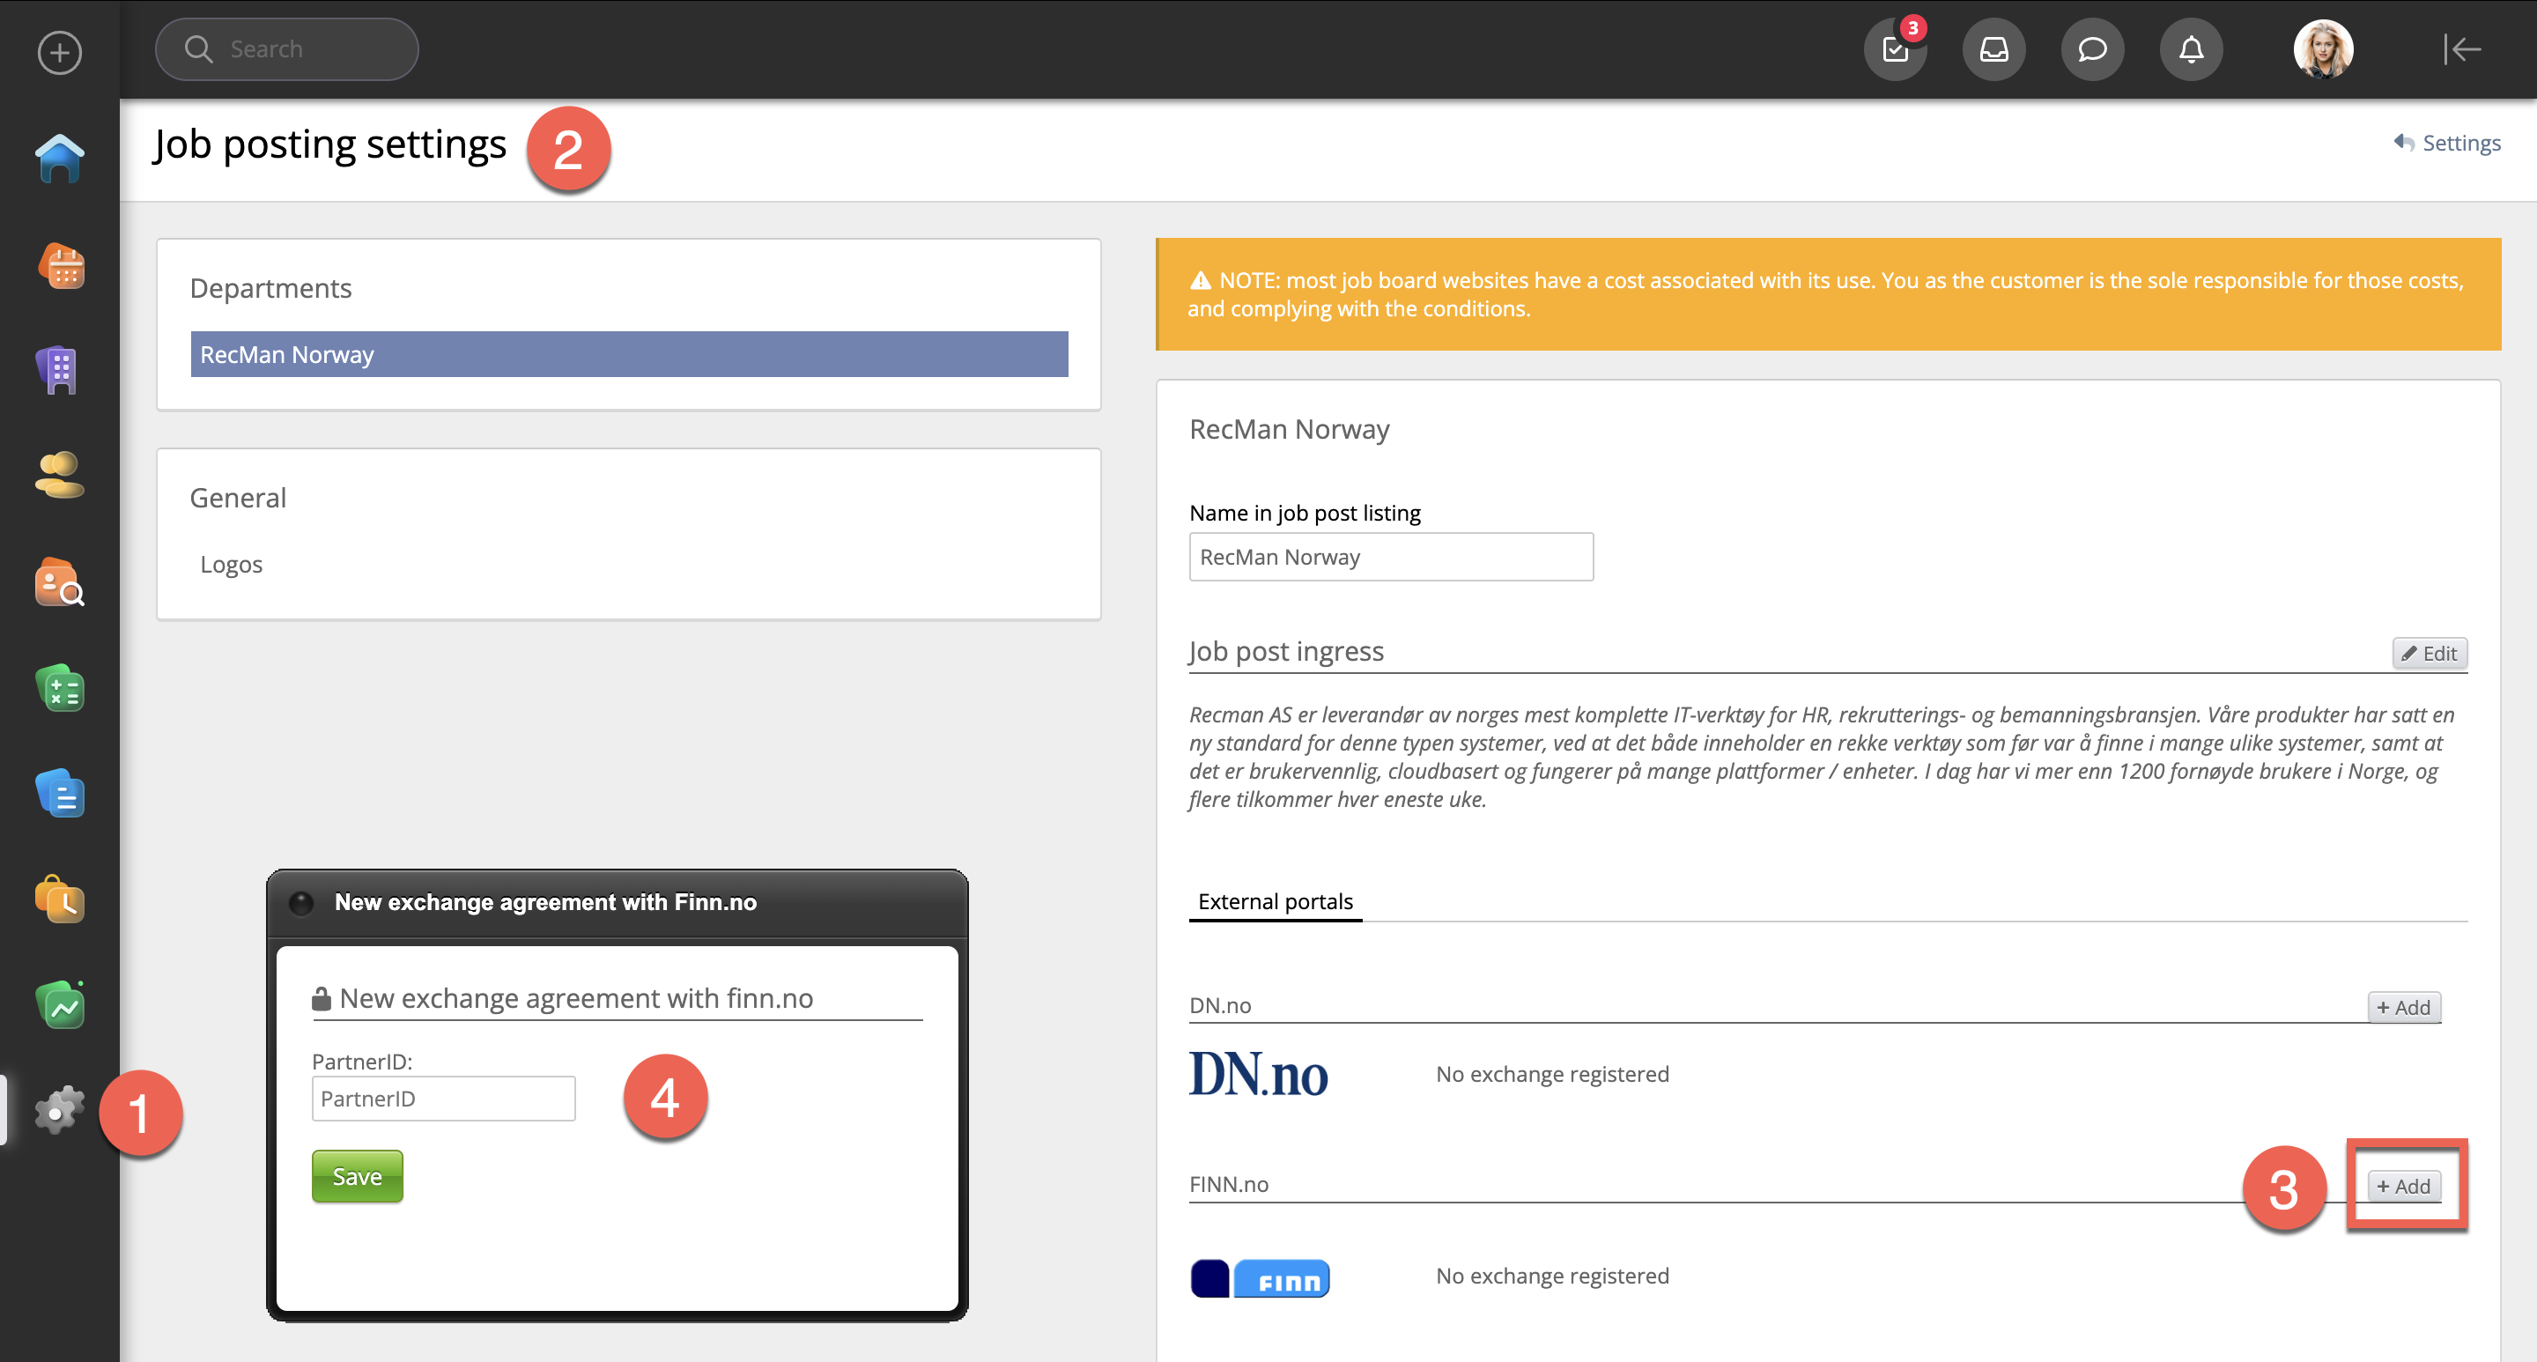Click the magnifier icon in search

coord(198,49)
